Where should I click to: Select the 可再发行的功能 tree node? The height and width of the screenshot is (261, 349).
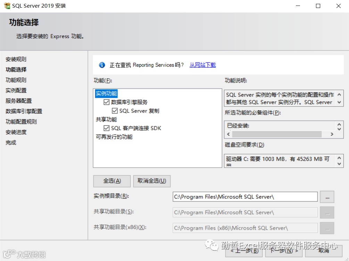(x=114, y=137)
